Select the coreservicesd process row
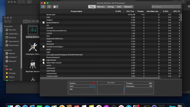Screen dimensions: 190x107 (110, 76)
